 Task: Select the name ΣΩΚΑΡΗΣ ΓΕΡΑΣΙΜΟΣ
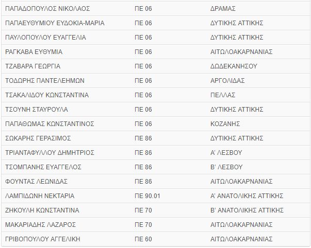38,138
